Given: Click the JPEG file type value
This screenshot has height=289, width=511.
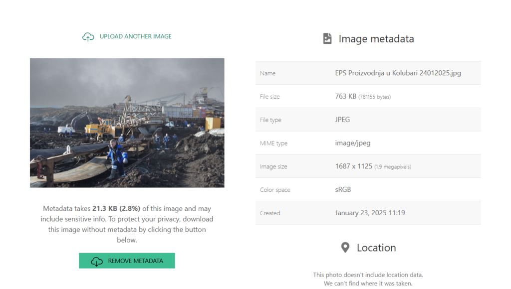Looking at the screenshot, I should (x=342, y=120).
